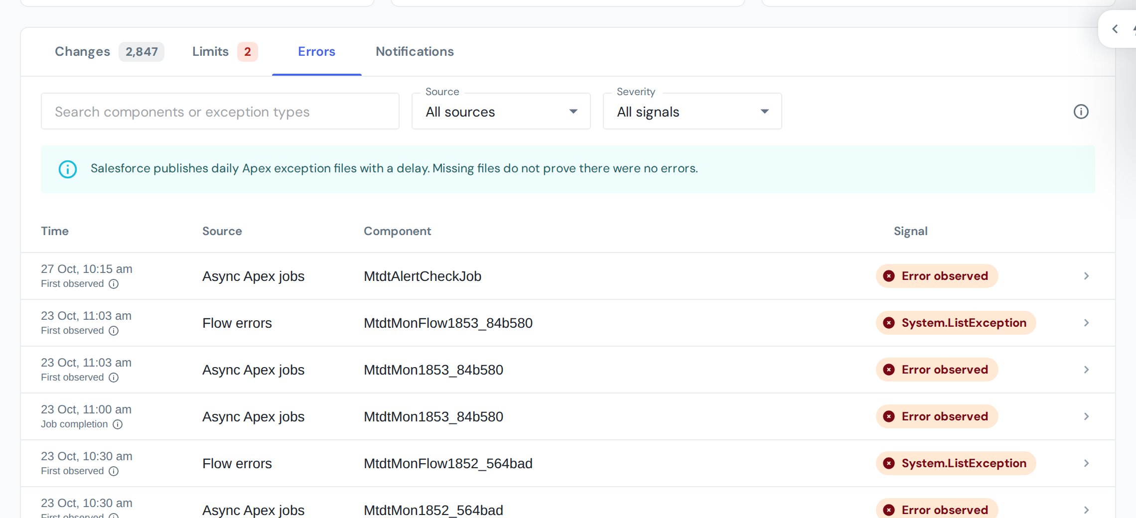Click the info icon right of Severity filter
Viewport: 1136px width, 518px height.
coord(1081,112)
